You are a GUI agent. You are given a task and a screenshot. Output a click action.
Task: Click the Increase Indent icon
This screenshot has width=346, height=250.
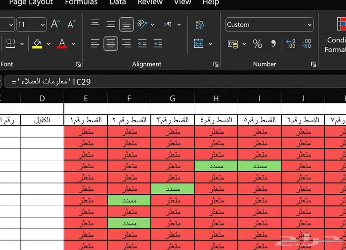click(x=158, y=43)
